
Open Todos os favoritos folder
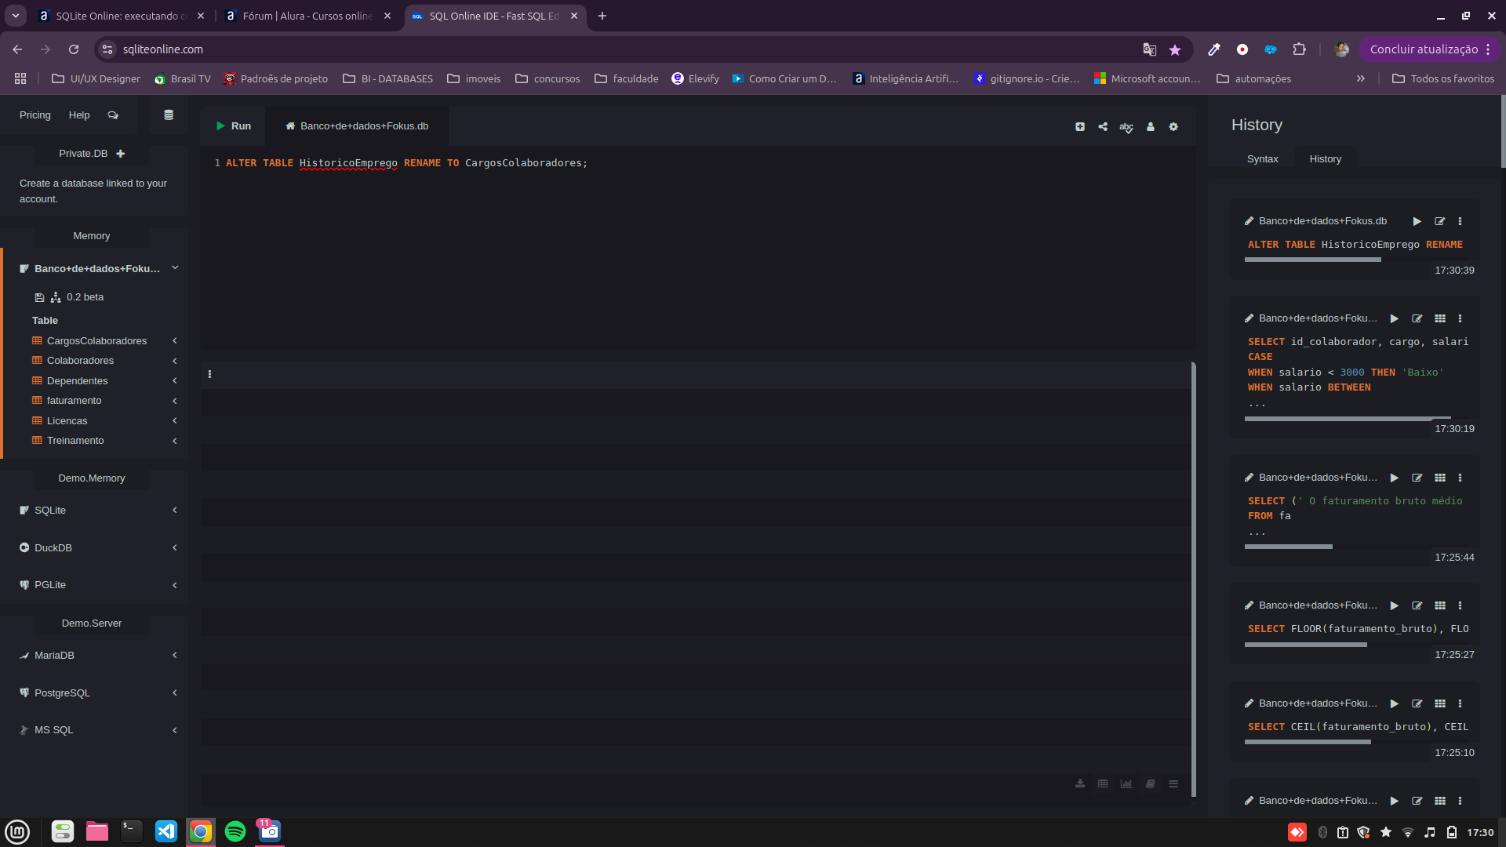click(1443, 79)
